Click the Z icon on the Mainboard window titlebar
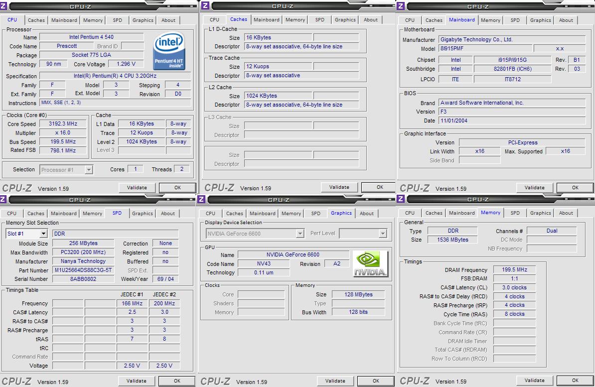595x387 pixels. [x=401, y=6]
